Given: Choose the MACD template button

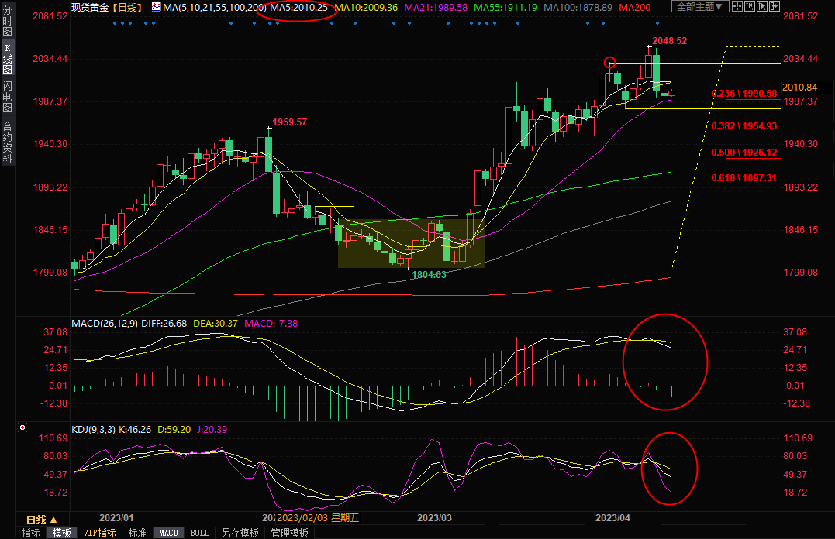Looking at the screenshot, I should click(x=168, y=533).
